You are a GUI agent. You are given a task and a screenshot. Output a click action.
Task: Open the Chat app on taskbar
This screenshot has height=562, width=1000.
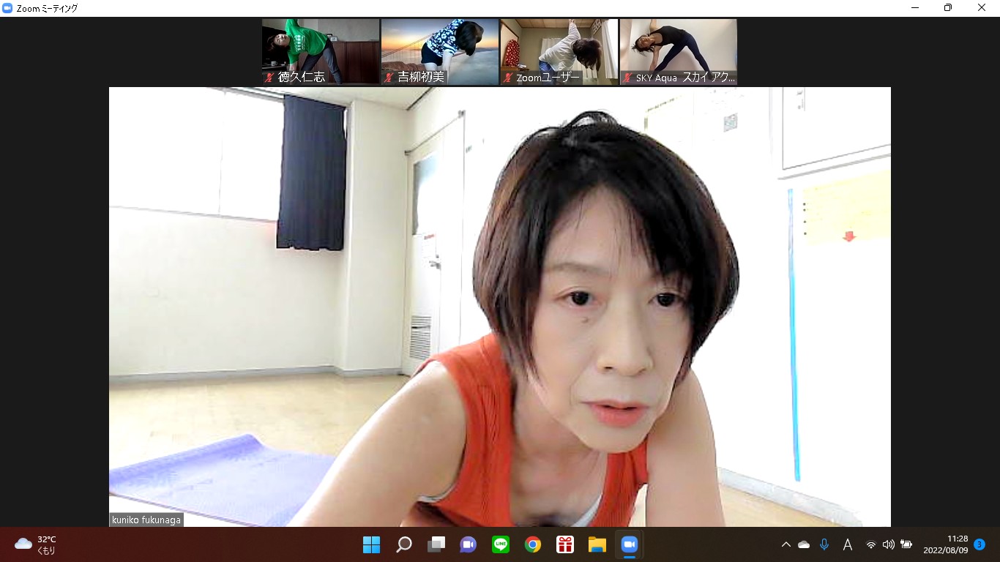click(469, 544)
